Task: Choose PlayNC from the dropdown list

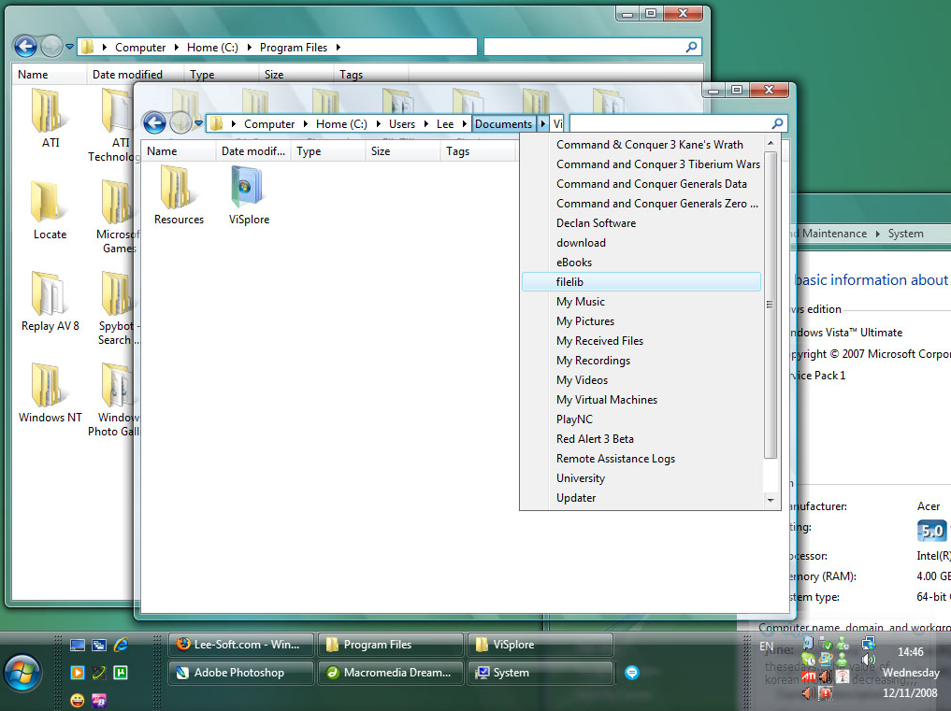Action: 641,419
